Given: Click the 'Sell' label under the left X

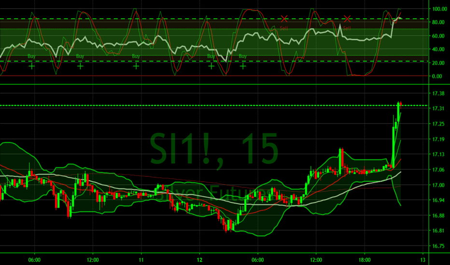Looking at the screenshot, I should pos(284,28).
